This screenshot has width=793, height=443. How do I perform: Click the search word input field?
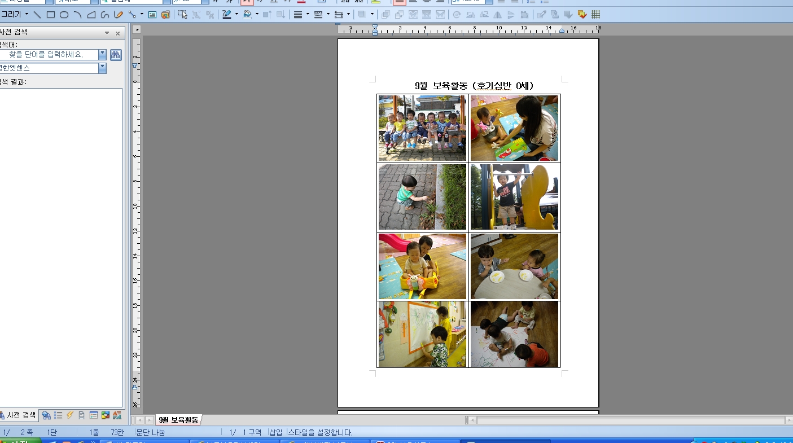pyautogui.click(x=49, y=55)
